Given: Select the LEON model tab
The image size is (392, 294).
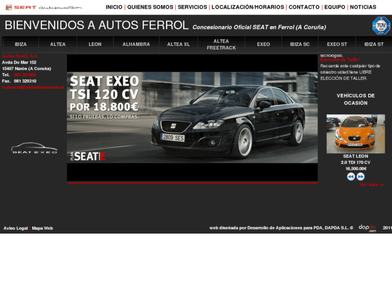Looking at the screenshot, I should tap(95, 44).
